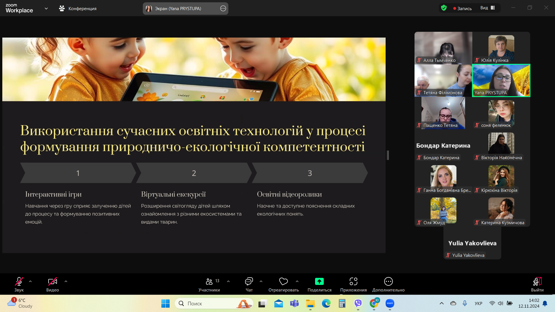Viewport: 555px width, 312px height.
Task: Click the Запись recording indicator
Action: pos(462,8)
